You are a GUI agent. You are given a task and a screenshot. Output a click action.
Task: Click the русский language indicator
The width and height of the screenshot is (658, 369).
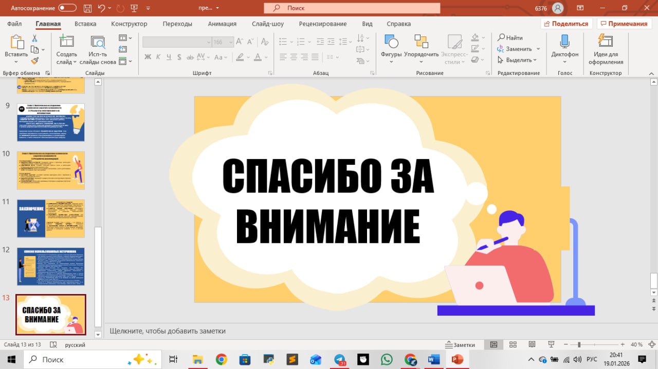[75, 345]
